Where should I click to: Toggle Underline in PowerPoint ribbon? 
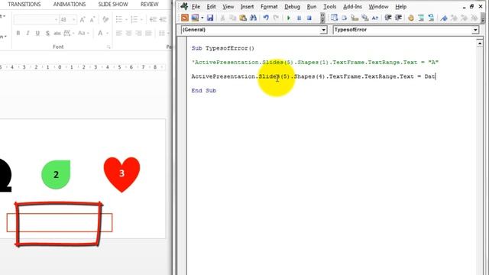[x=37, y=33]
